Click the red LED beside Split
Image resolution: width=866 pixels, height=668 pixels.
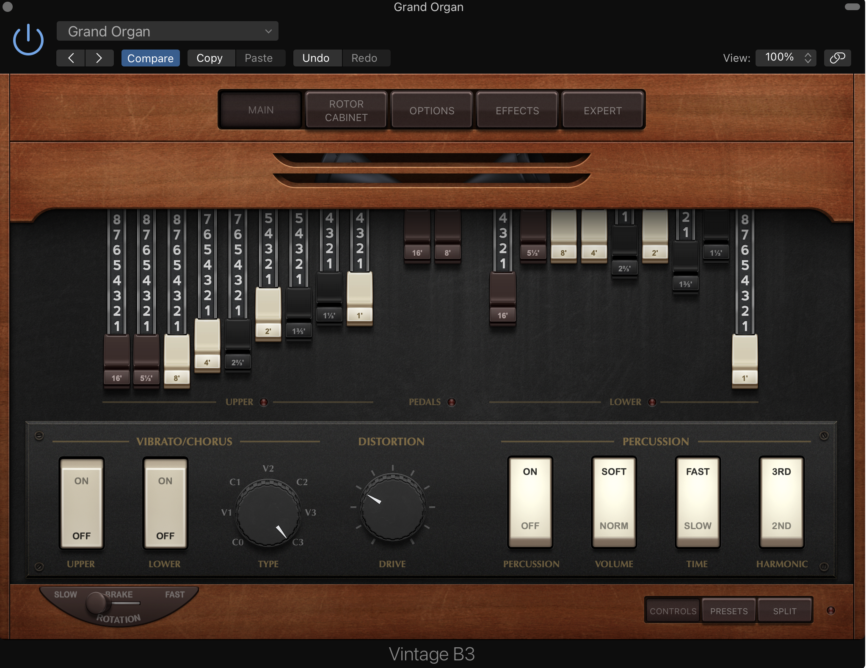(830, 610)
